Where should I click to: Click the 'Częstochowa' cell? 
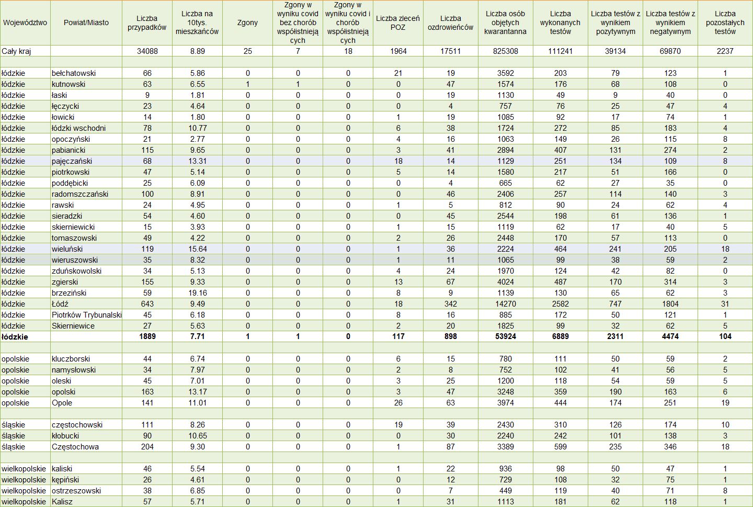86,447
